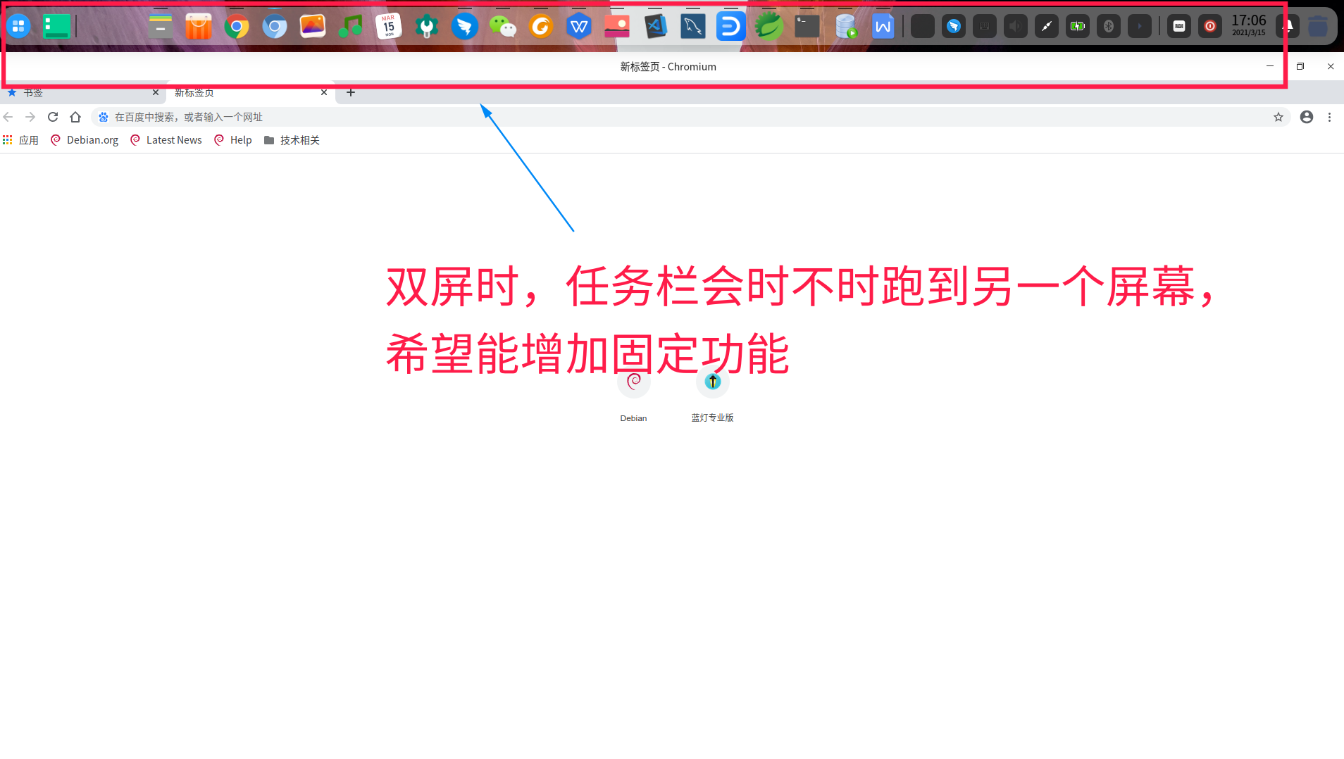This screenshot has height=759, width=1344.
Task: Open the user profile avatar menu
Action: (1307, 117)
